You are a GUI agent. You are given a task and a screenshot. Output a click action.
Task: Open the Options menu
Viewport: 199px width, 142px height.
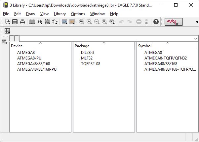coord(78,14)
